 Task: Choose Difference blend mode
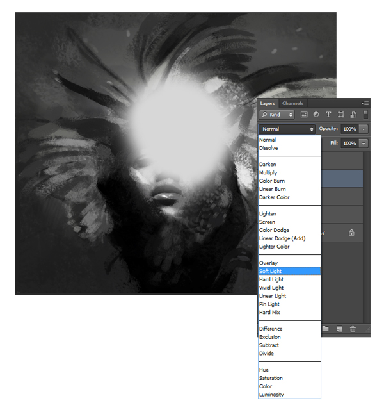tap(289, 329)
